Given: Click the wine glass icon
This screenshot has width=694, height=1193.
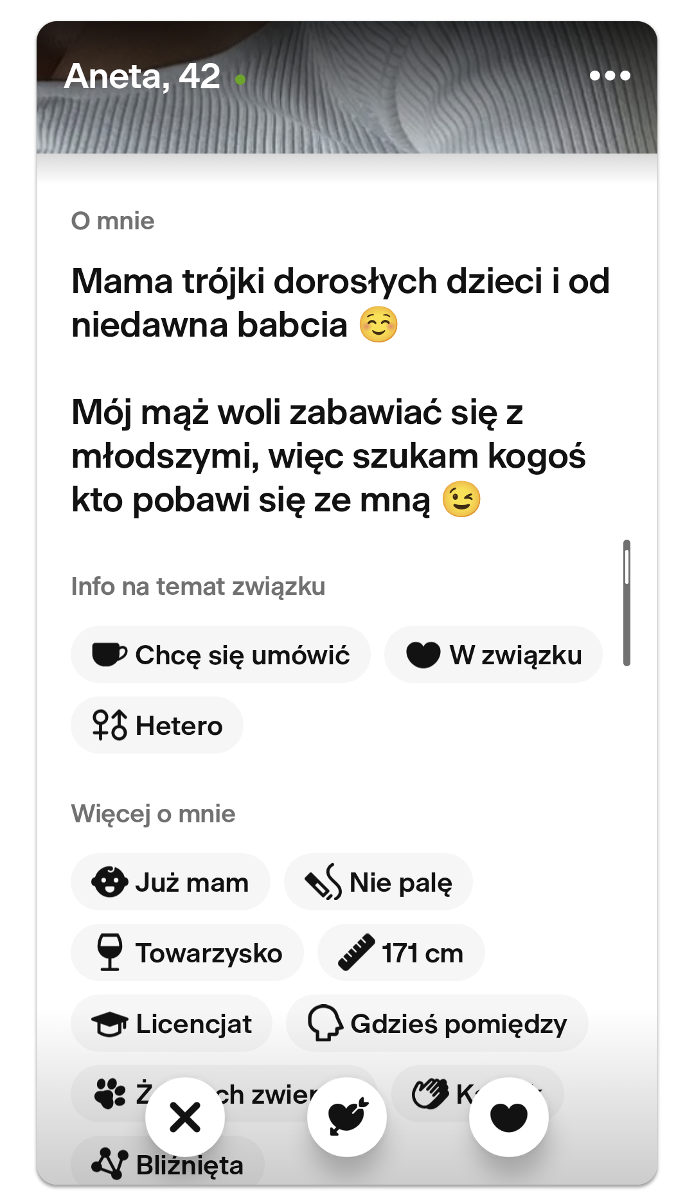Looking at the screenshot, I should (x=110, y=952).
